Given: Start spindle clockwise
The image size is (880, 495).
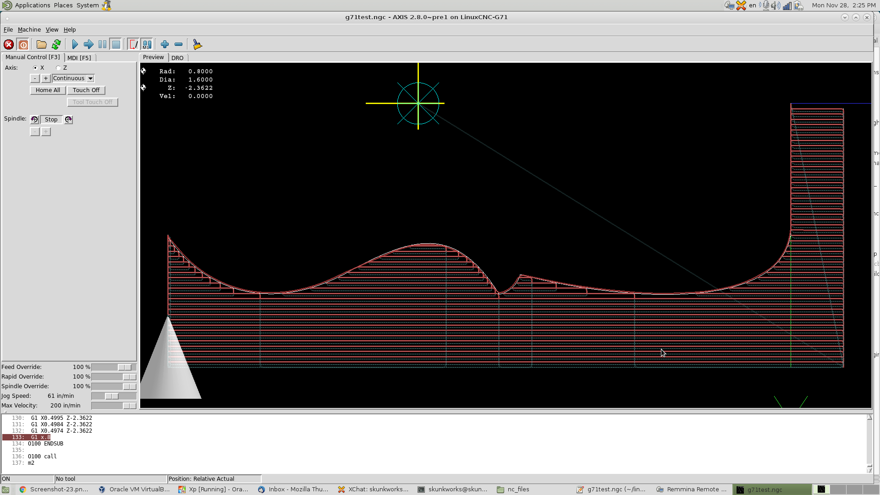Looking at the screenshot, I should pos(68,120).
